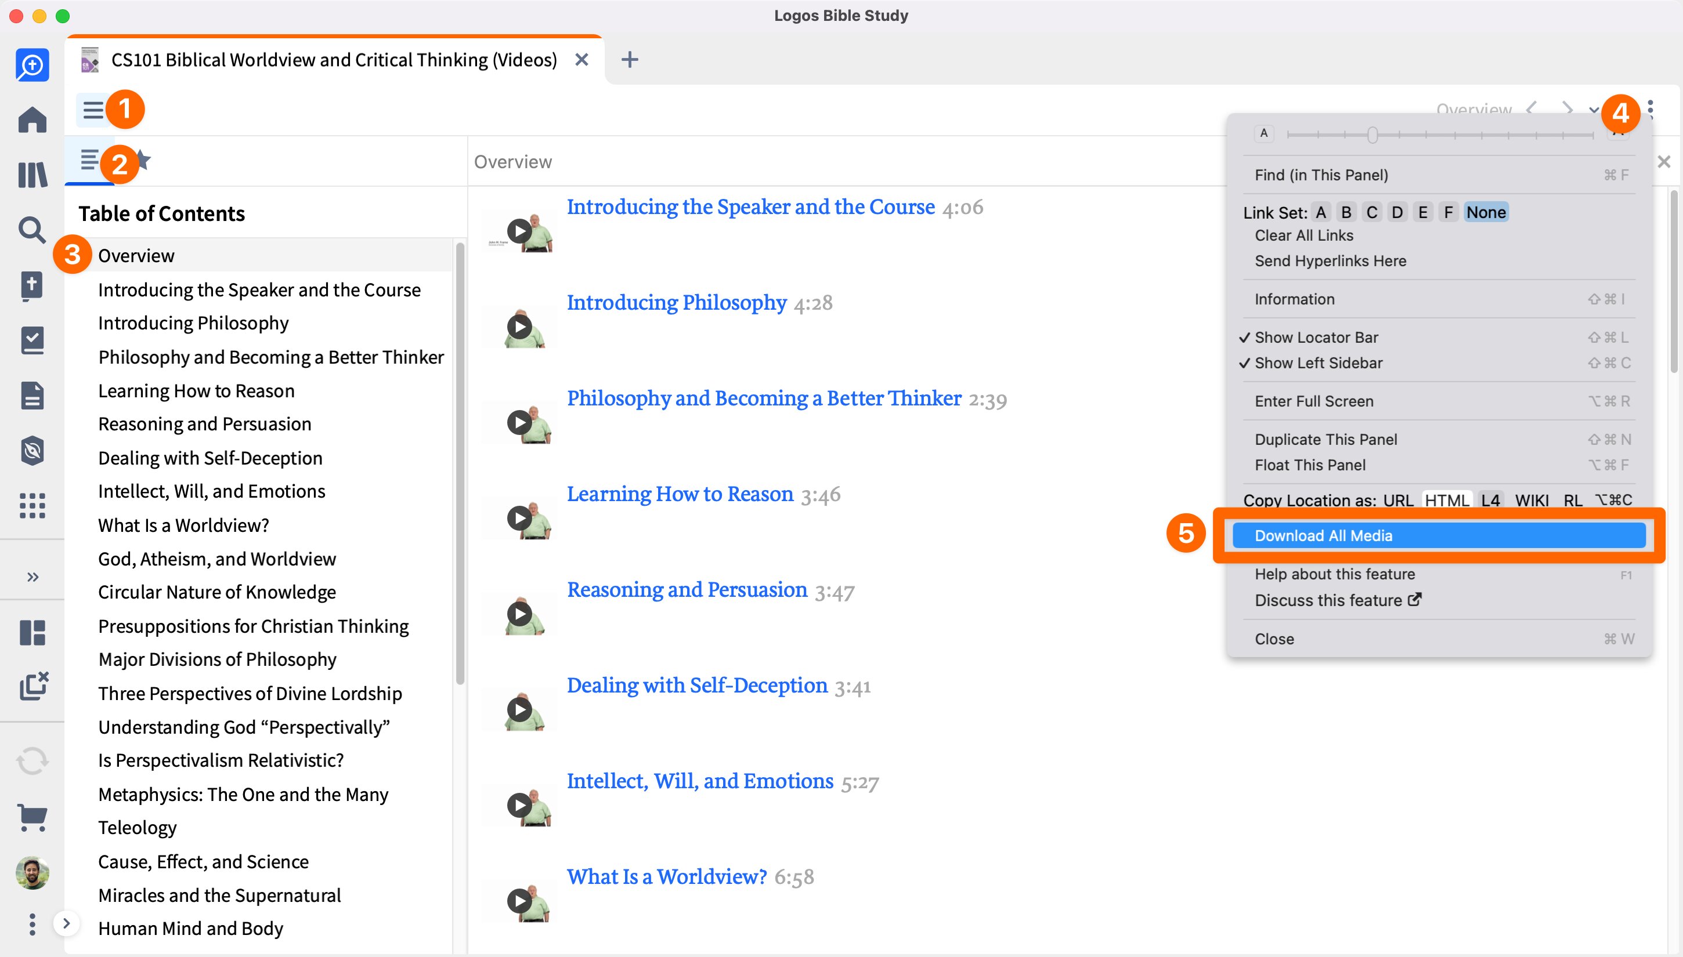Image resolution: width=1683 pixels, height=957 pixels.
Task: Set Link Set to F
Action: 1448,212
